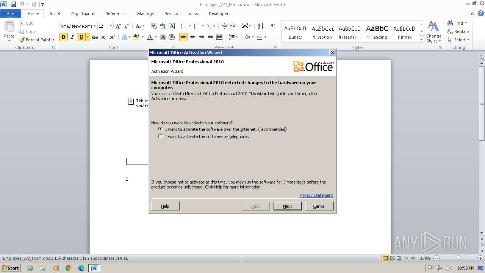Switch to the Review tab

(x=171, y=14)
